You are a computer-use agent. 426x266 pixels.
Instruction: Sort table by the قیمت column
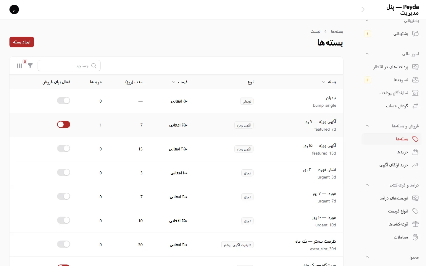point(180,82)
